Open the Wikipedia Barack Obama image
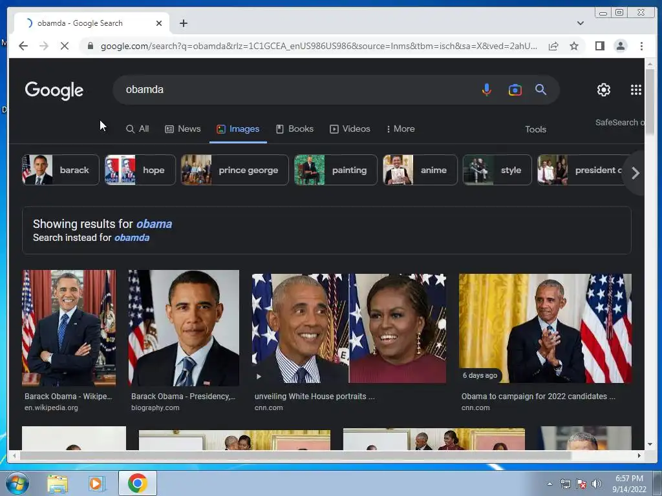Image resolution: width=662 pixels, height=496 pixels. [x=69, y=327]
